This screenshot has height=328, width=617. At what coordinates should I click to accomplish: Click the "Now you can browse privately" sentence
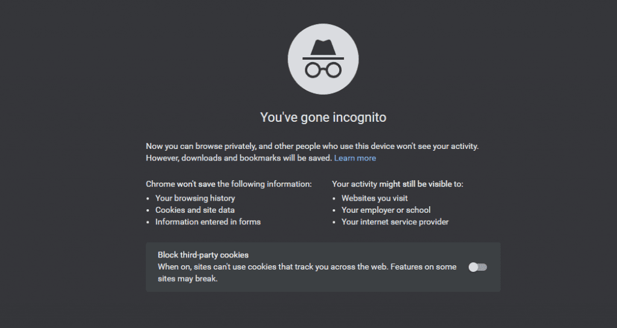[x=312, y=146]
